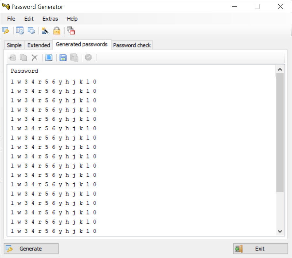The width and height of the screenshot is (292, 258).
Task: Click the golden padlock toolbar icon
Action: coord(57,31)
